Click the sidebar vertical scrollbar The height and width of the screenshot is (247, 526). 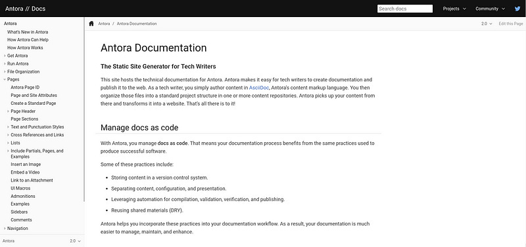84,110
